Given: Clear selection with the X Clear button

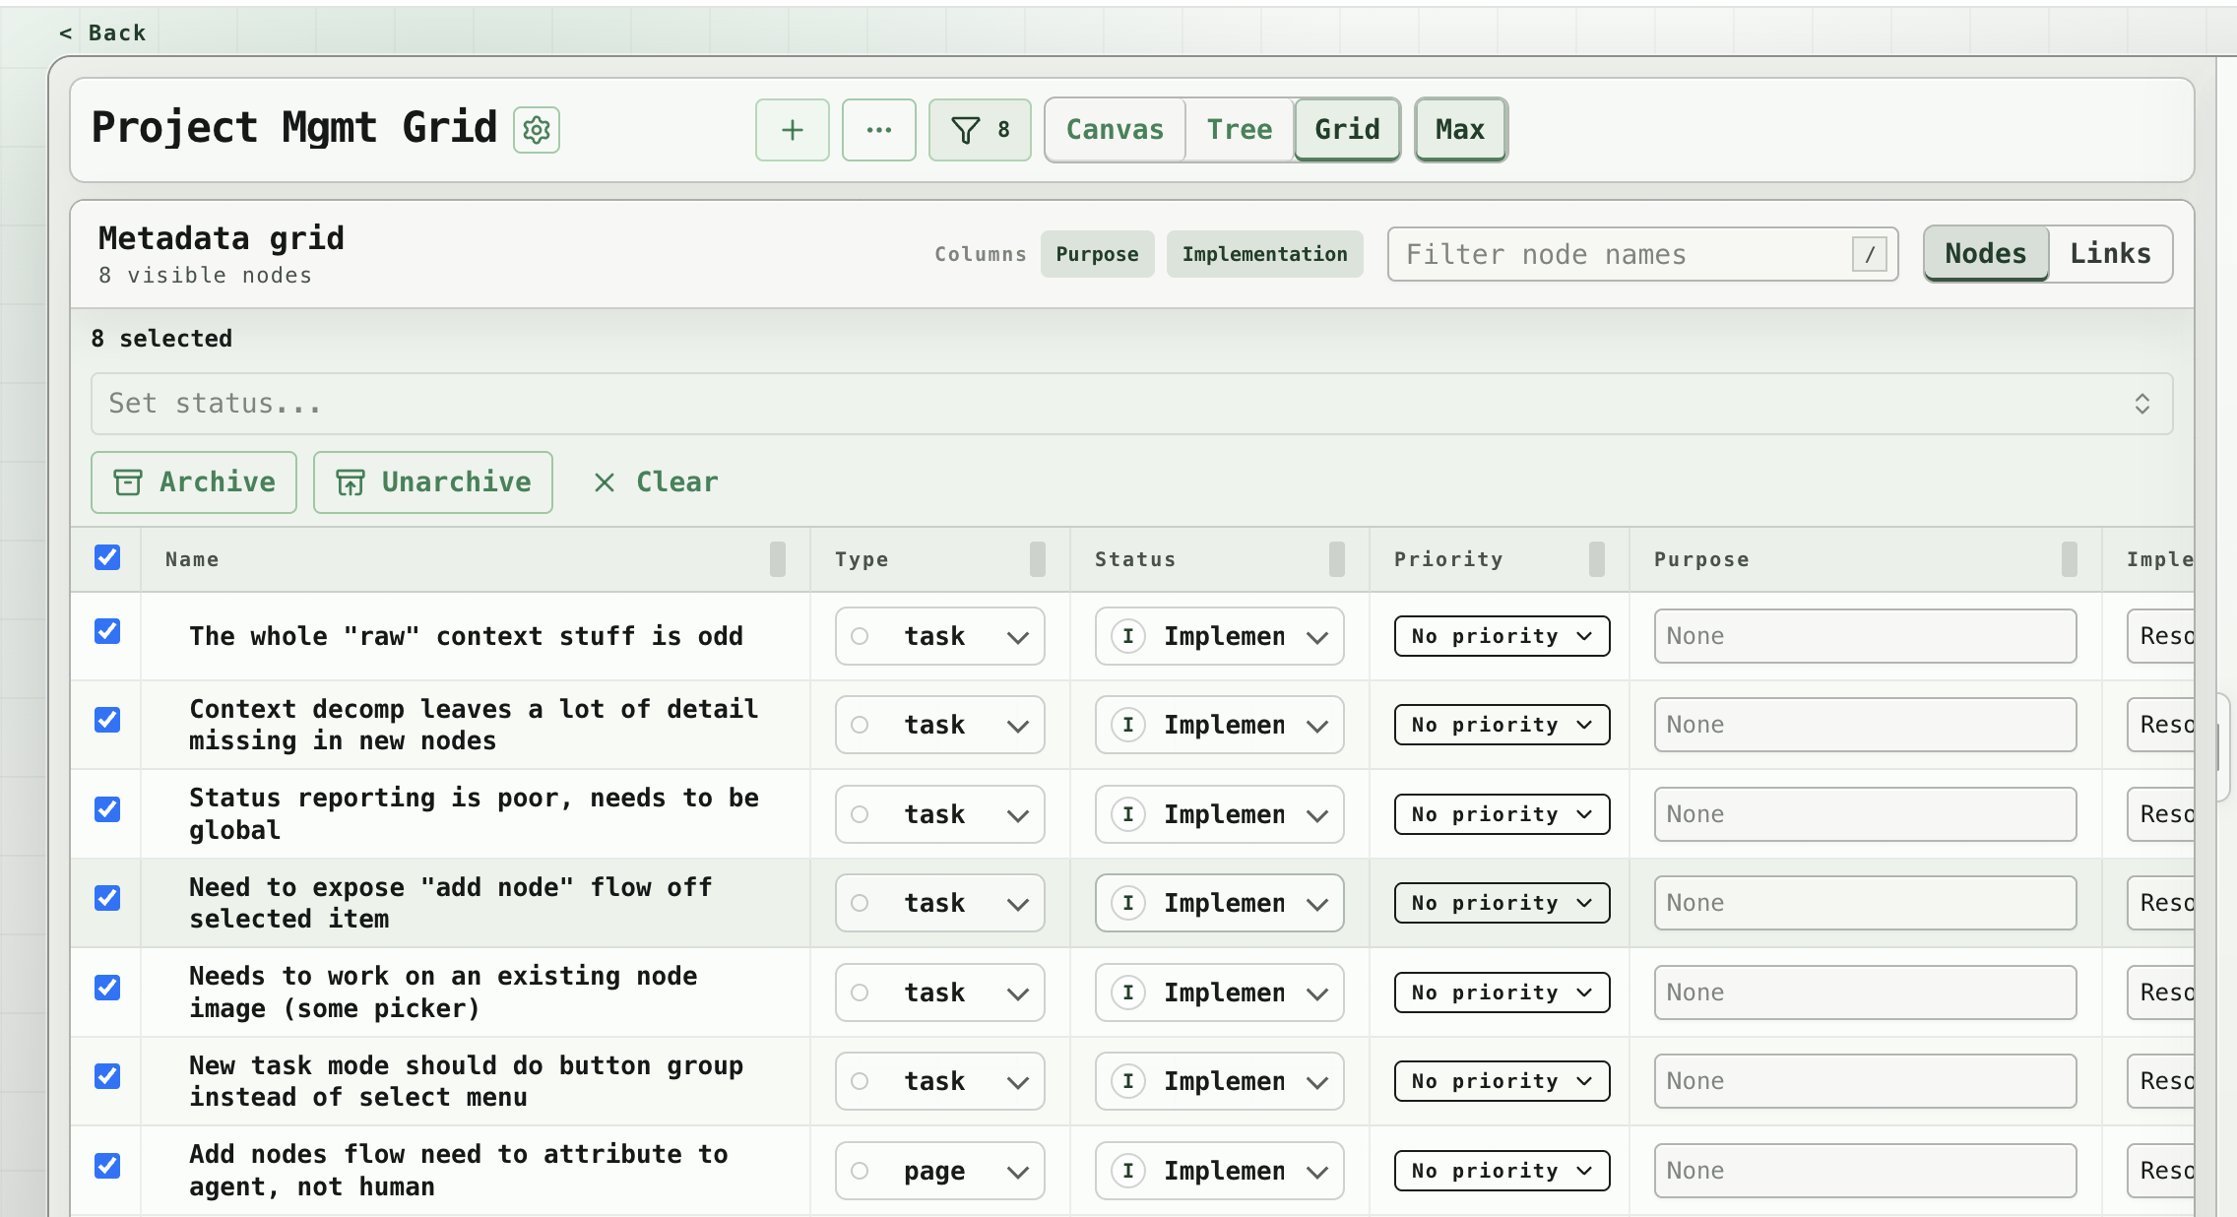Looking at the screenshot, I should (x=656, y=482).
